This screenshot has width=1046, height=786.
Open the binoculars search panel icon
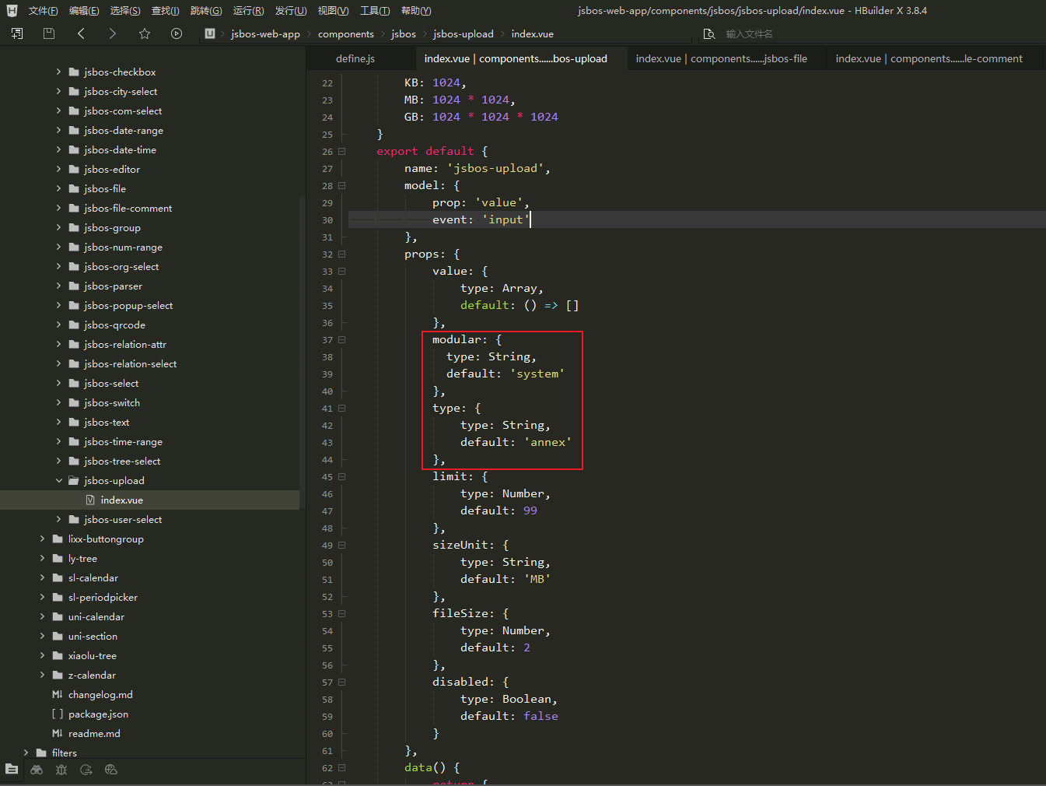click(37, 770)
